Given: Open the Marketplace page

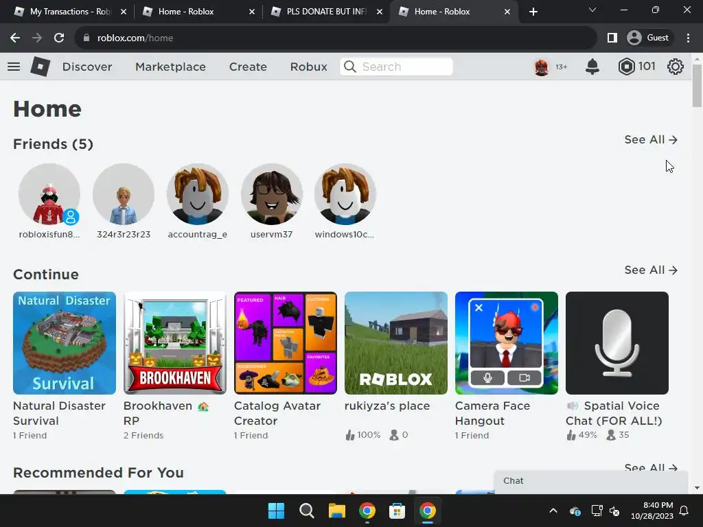Looking at the screenshot, I should point(170,67).
